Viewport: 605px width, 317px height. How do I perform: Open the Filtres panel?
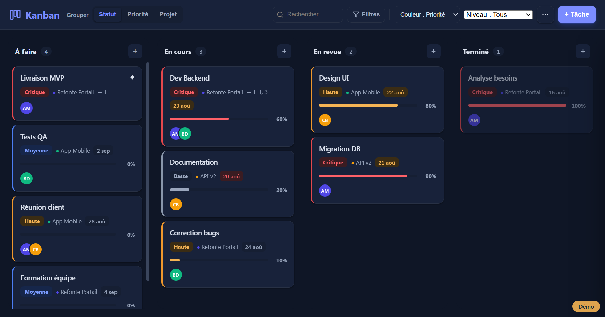click(x=366, y=14)
